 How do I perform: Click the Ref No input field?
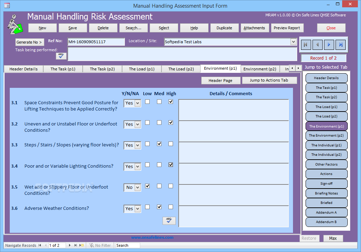[x=96, y=42]
